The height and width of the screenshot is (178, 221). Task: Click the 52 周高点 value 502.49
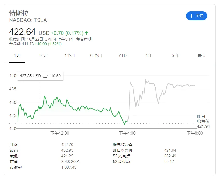point(170,156)
